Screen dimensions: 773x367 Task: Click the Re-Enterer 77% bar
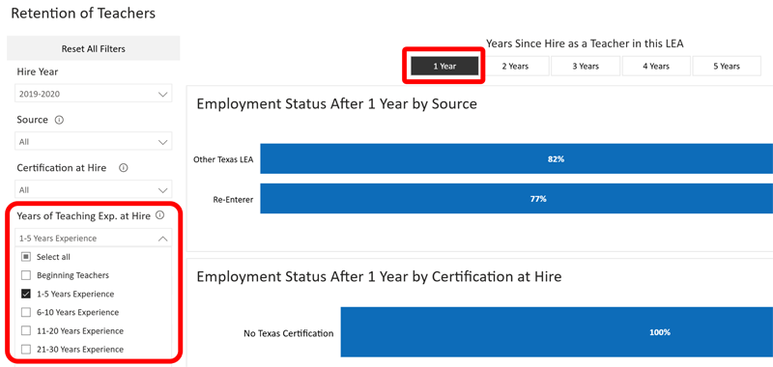pyautogui.click(x=516, y=199)
